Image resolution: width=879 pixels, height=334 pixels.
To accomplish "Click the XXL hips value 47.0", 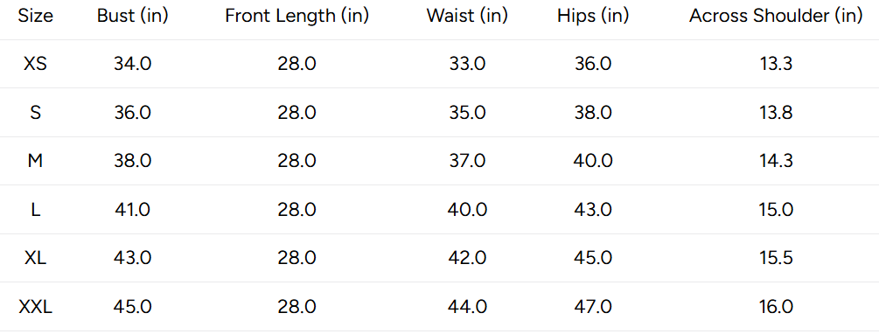I will [593, 307].
